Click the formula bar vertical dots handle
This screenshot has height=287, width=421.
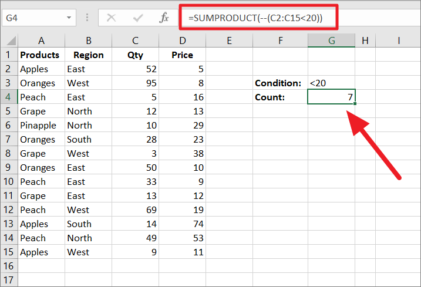[87, 18]
